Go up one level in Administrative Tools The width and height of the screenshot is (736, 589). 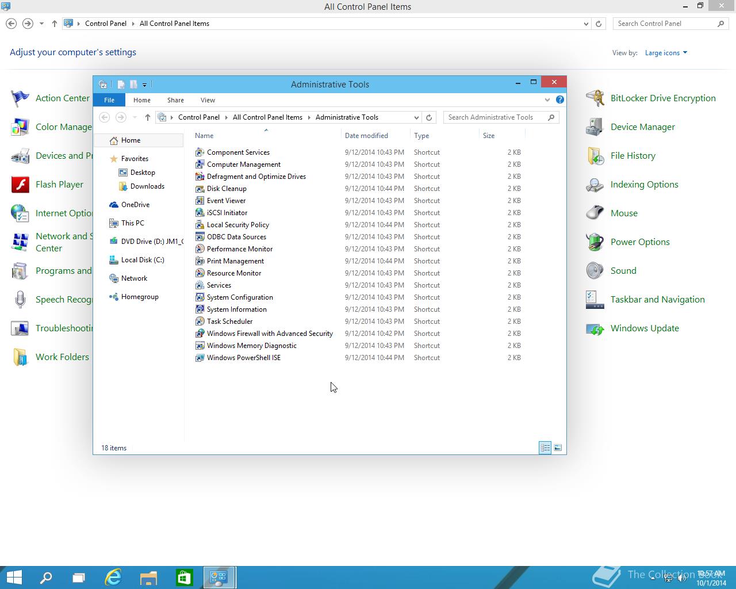pyautogui.click(x=148, y=117)
